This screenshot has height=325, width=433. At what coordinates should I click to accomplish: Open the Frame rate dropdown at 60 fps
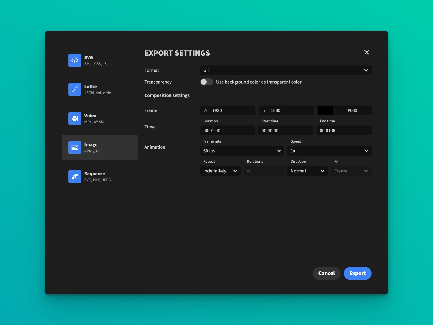242,151
